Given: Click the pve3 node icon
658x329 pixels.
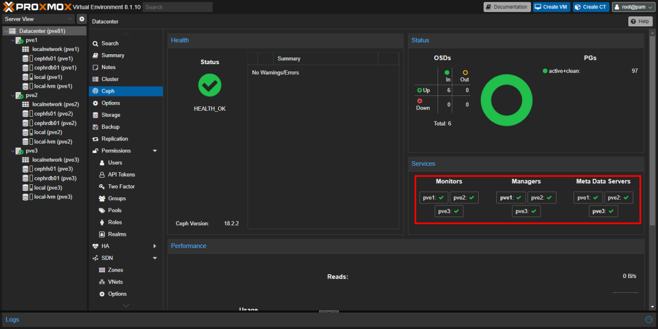Looking at the screenshot, I should [x=19, y=151].
